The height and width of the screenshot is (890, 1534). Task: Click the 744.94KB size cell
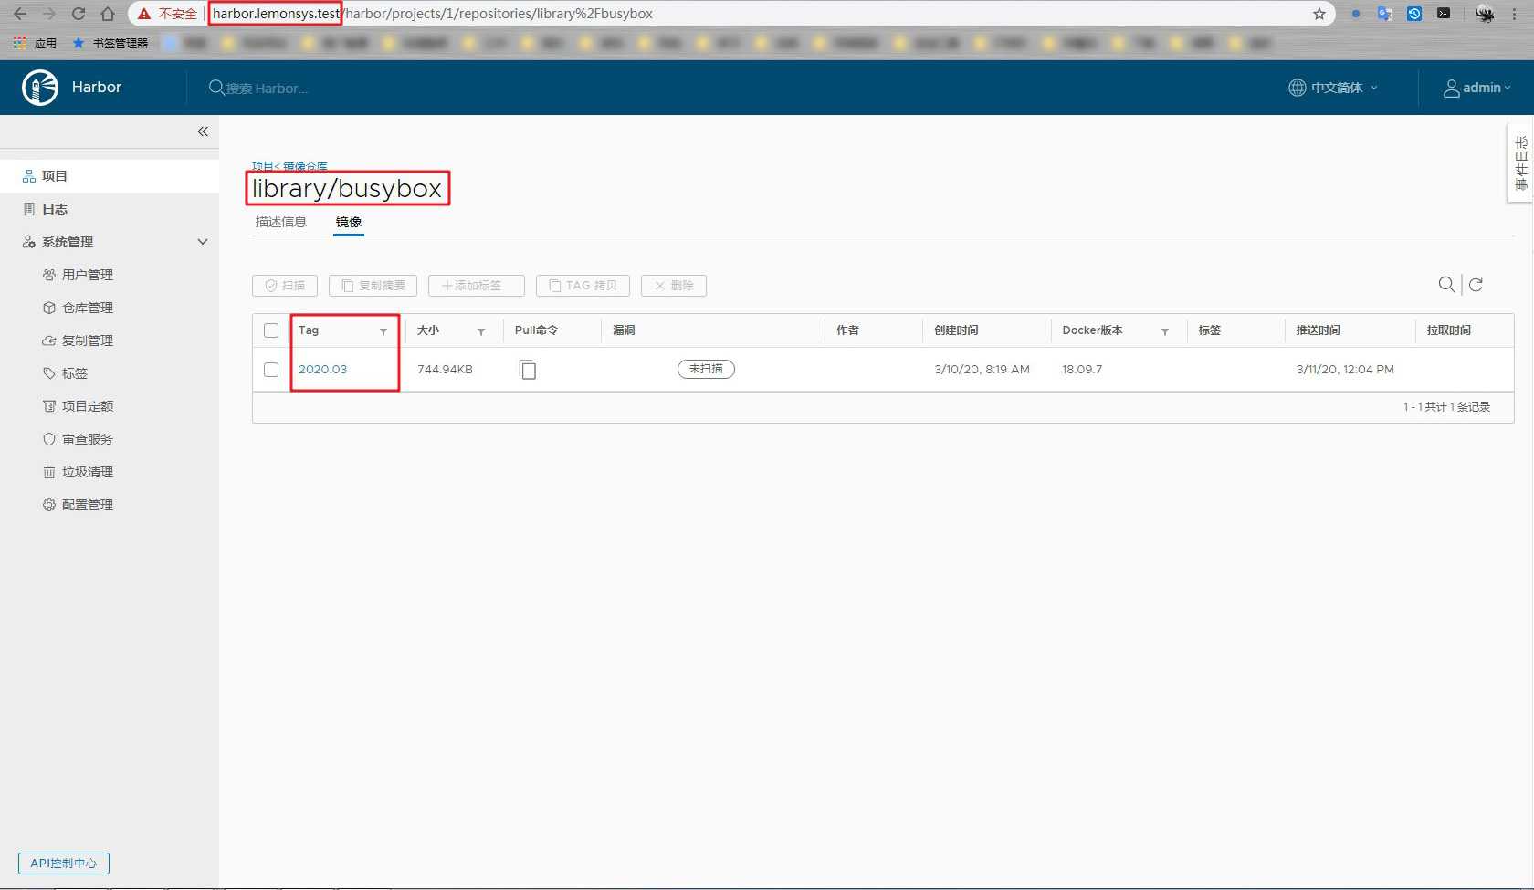pos(445,370)
